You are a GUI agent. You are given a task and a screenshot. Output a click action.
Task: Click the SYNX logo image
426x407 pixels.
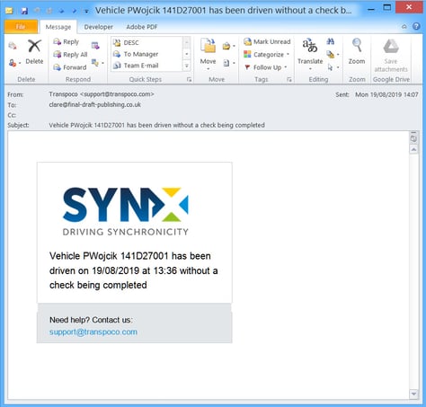(x=126, y=211)
